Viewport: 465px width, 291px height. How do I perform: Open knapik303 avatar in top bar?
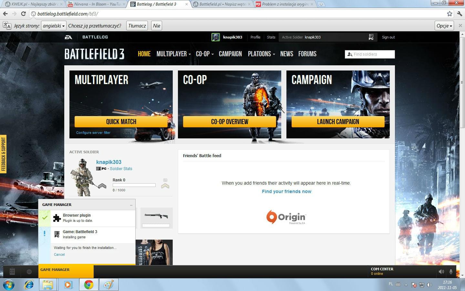[x=216, y=37]
